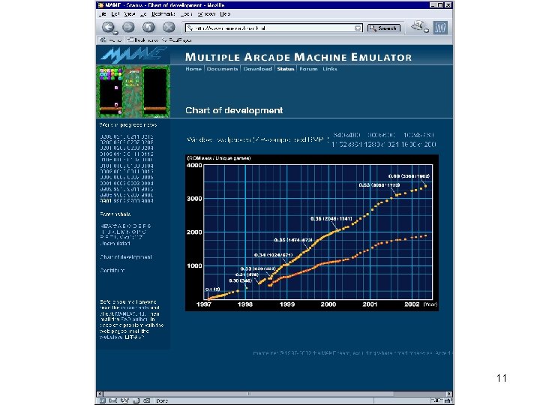Open the File menu
The image size is (540, 405).
(x=103, y=14)
